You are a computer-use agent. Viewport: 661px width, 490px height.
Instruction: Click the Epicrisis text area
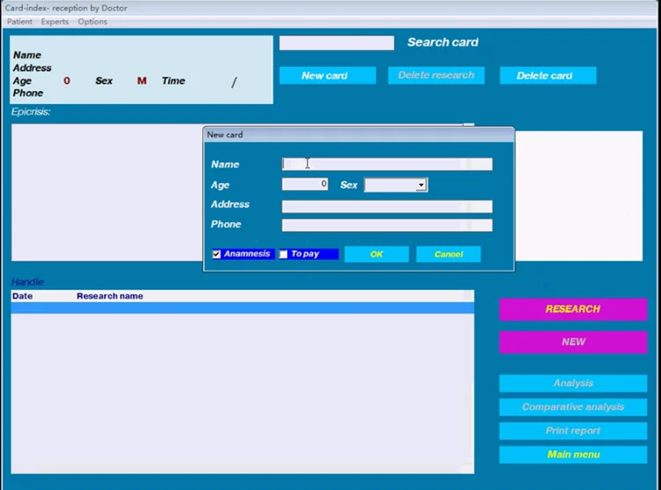(107, 192)
